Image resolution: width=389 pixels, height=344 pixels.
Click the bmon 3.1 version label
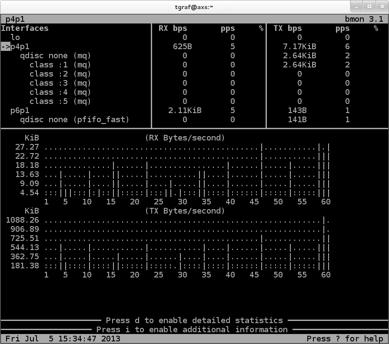[x=364, y=20]
